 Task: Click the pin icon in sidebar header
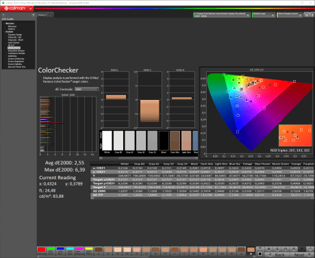33,15
